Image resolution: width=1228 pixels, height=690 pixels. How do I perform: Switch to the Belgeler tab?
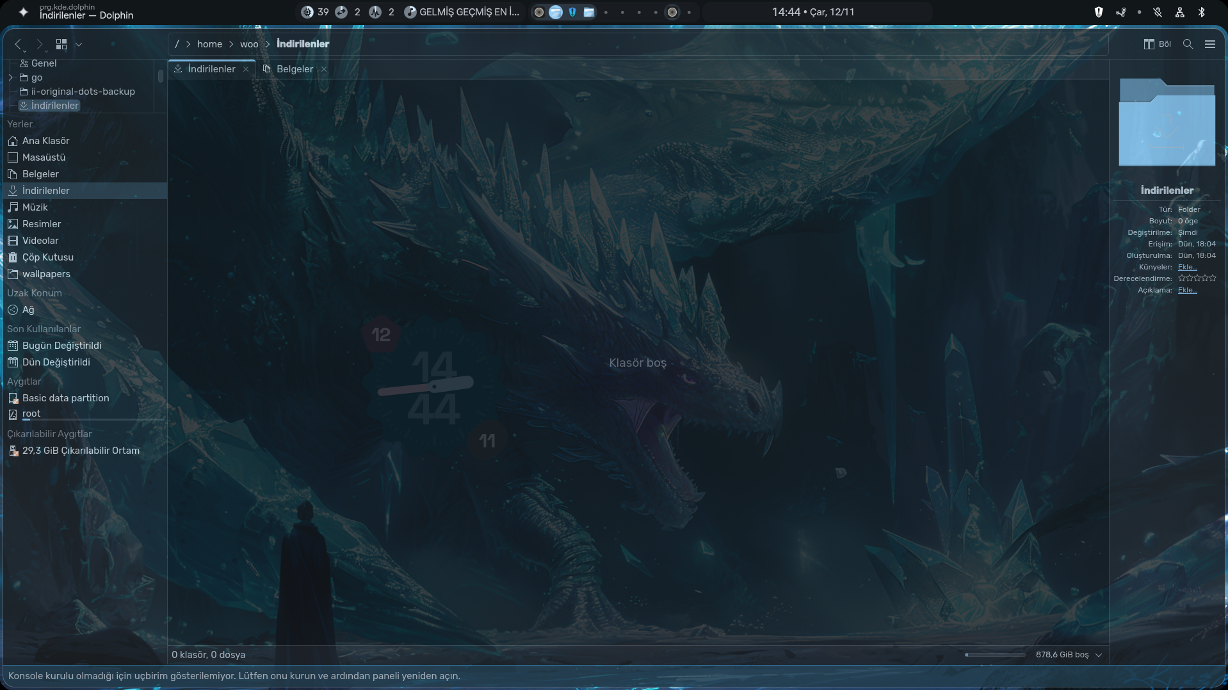coord(295,69)
